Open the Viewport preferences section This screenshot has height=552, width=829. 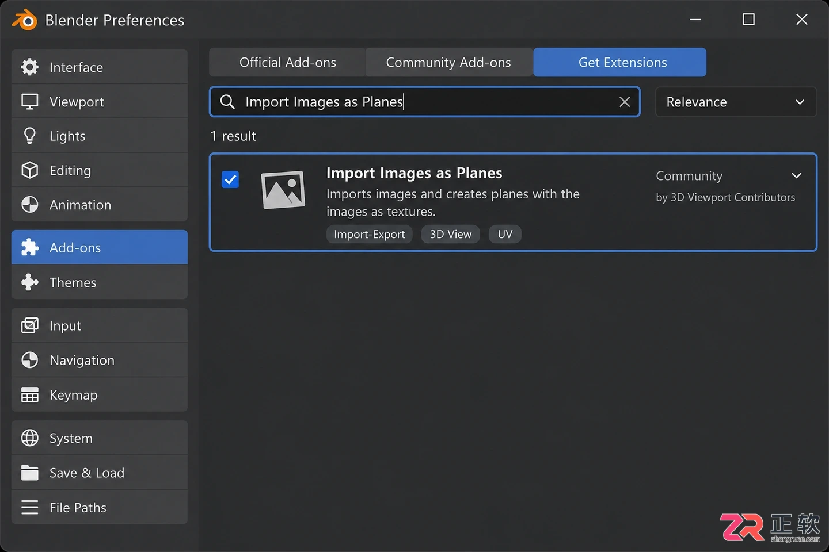[100, 102]
